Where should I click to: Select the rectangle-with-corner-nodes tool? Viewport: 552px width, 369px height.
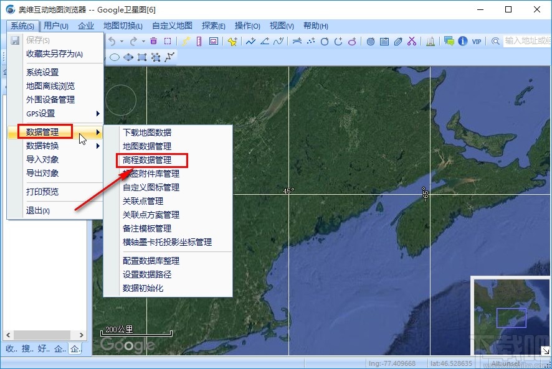[x=142, y=57]
